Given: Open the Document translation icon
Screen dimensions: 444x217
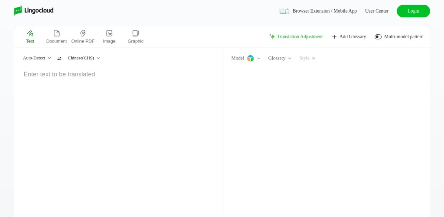Looking at the screenshot, I should click(56, 33).
